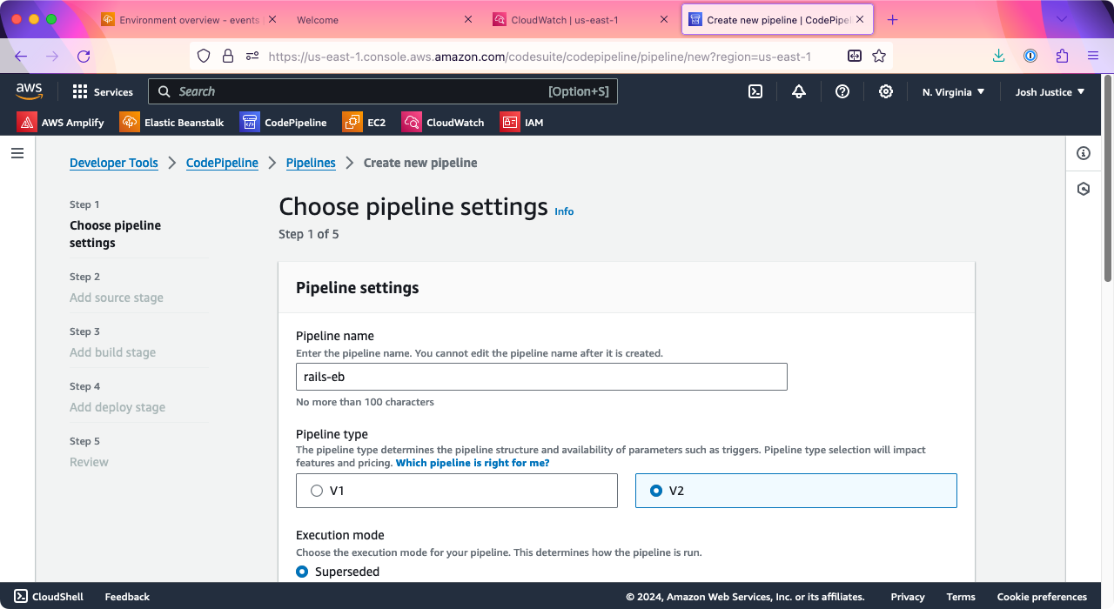This screenshot has height=609, width=1114.
Task: Open AWS Amplify shortcut
Action: click(61, 123)
